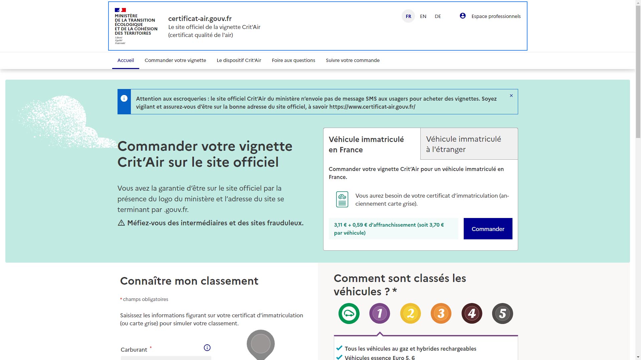Click 'Méfiez-vous des intermédiaires' warning text
641x360 pixels.
[x=215, y=223]
